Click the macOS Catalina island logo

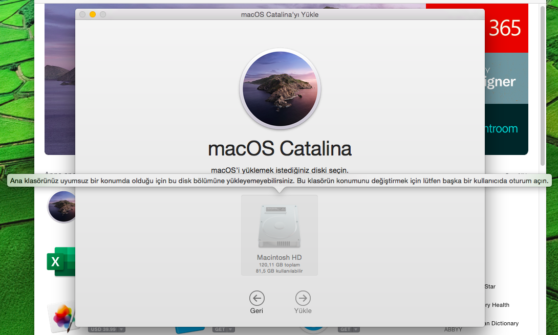tap(280, 88)
